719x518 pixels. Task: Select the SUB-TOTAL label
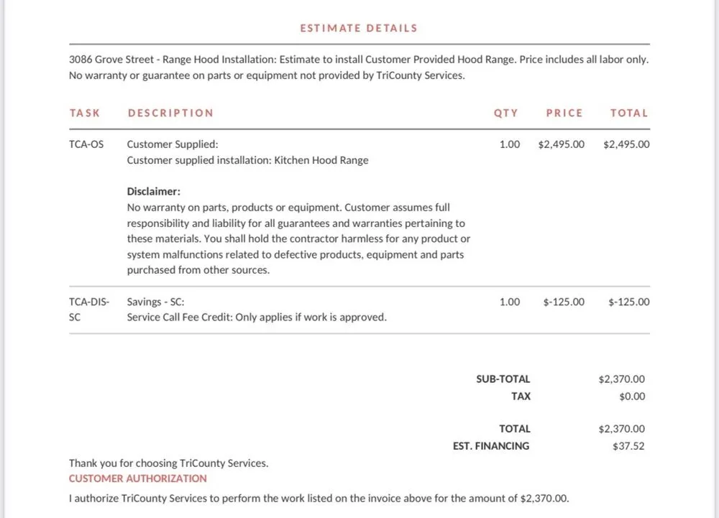[503, 379]
